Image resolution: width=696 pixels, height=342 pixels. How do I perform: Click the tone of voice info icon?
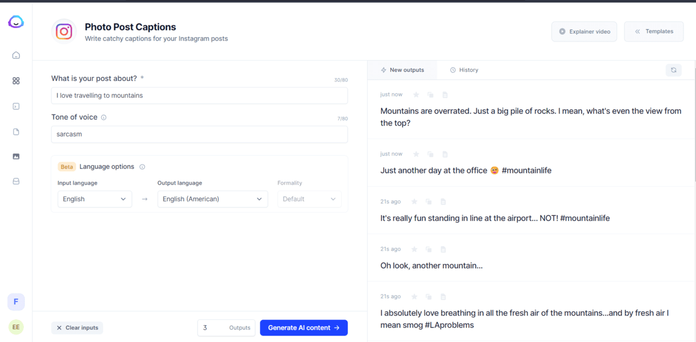coord(104,117)
